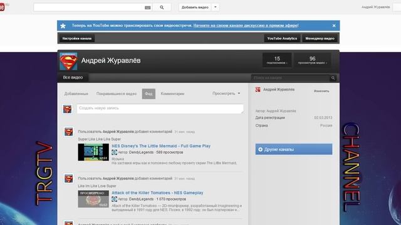Screen dimensions: 401x225
Task: Open sidebar profile name Андрей Журавлёв
Action: pos(279,89)
